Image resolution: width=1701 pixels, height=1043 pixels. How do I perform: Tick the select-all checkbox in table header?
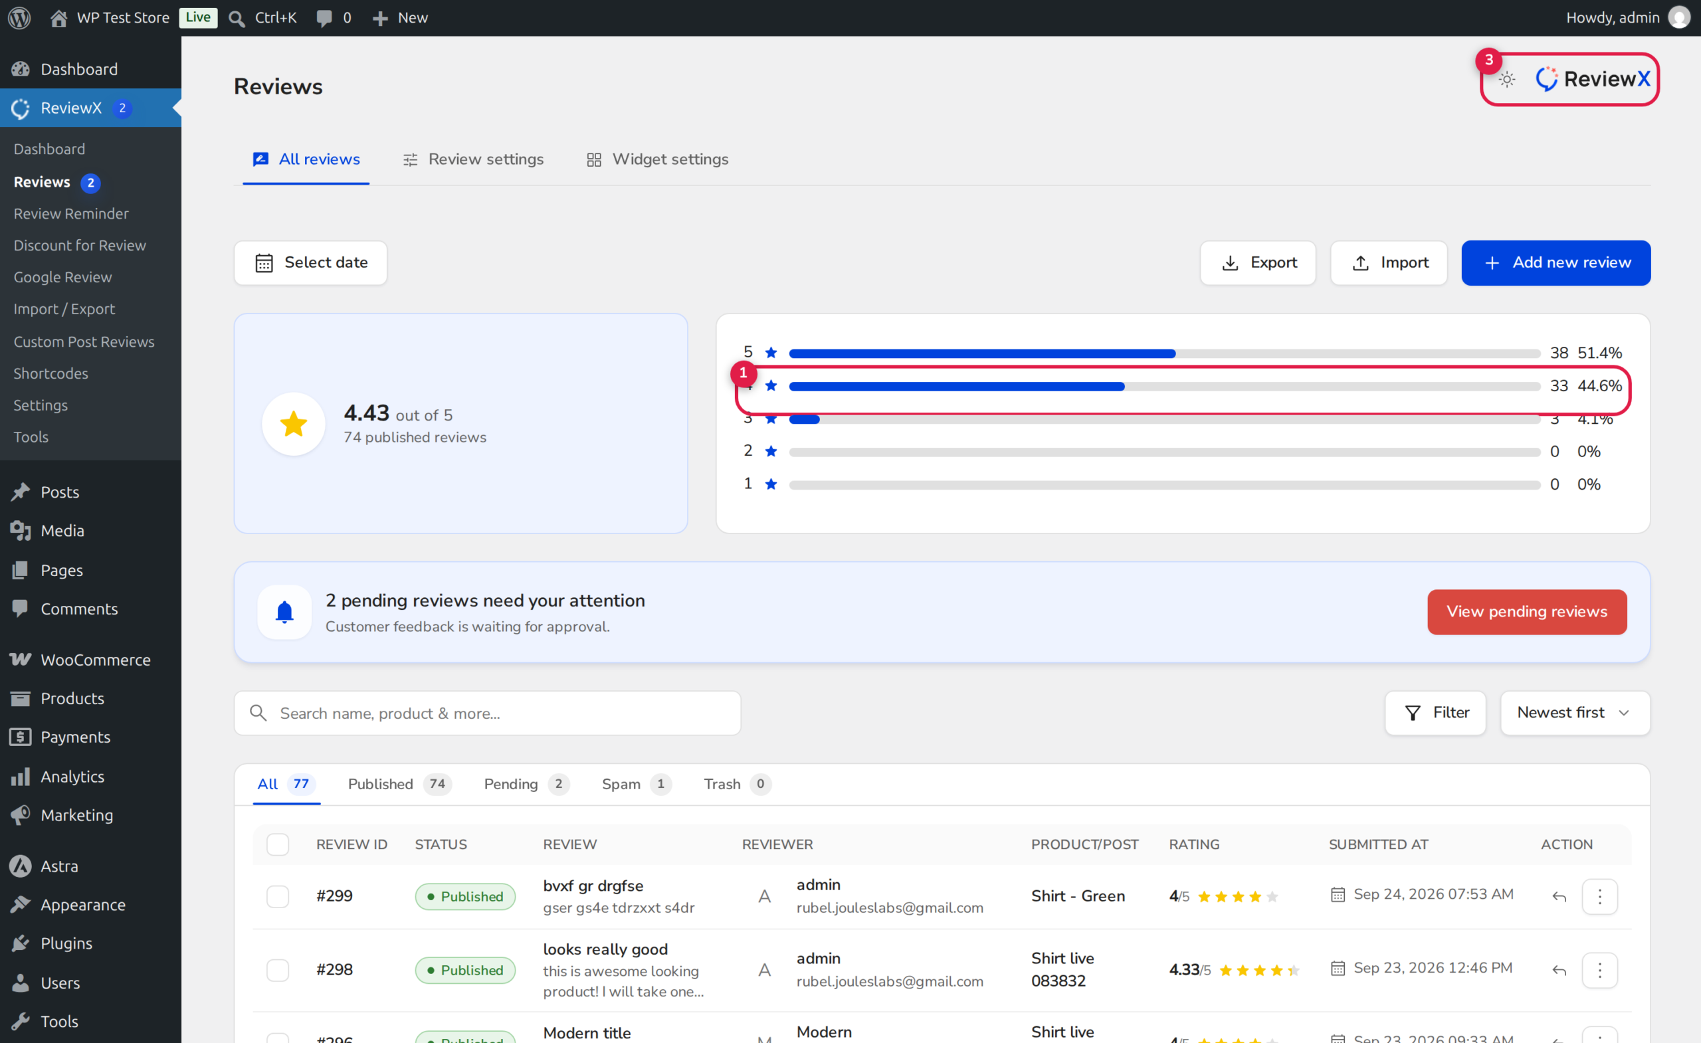pyautogui.click(x=278, y=845)
